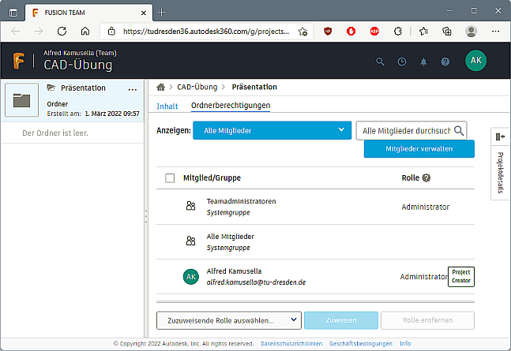The width and height of the screenshot is (511, 351).
Task: Select the Teamadministratoren group row
Action: (x=316, y=207)
